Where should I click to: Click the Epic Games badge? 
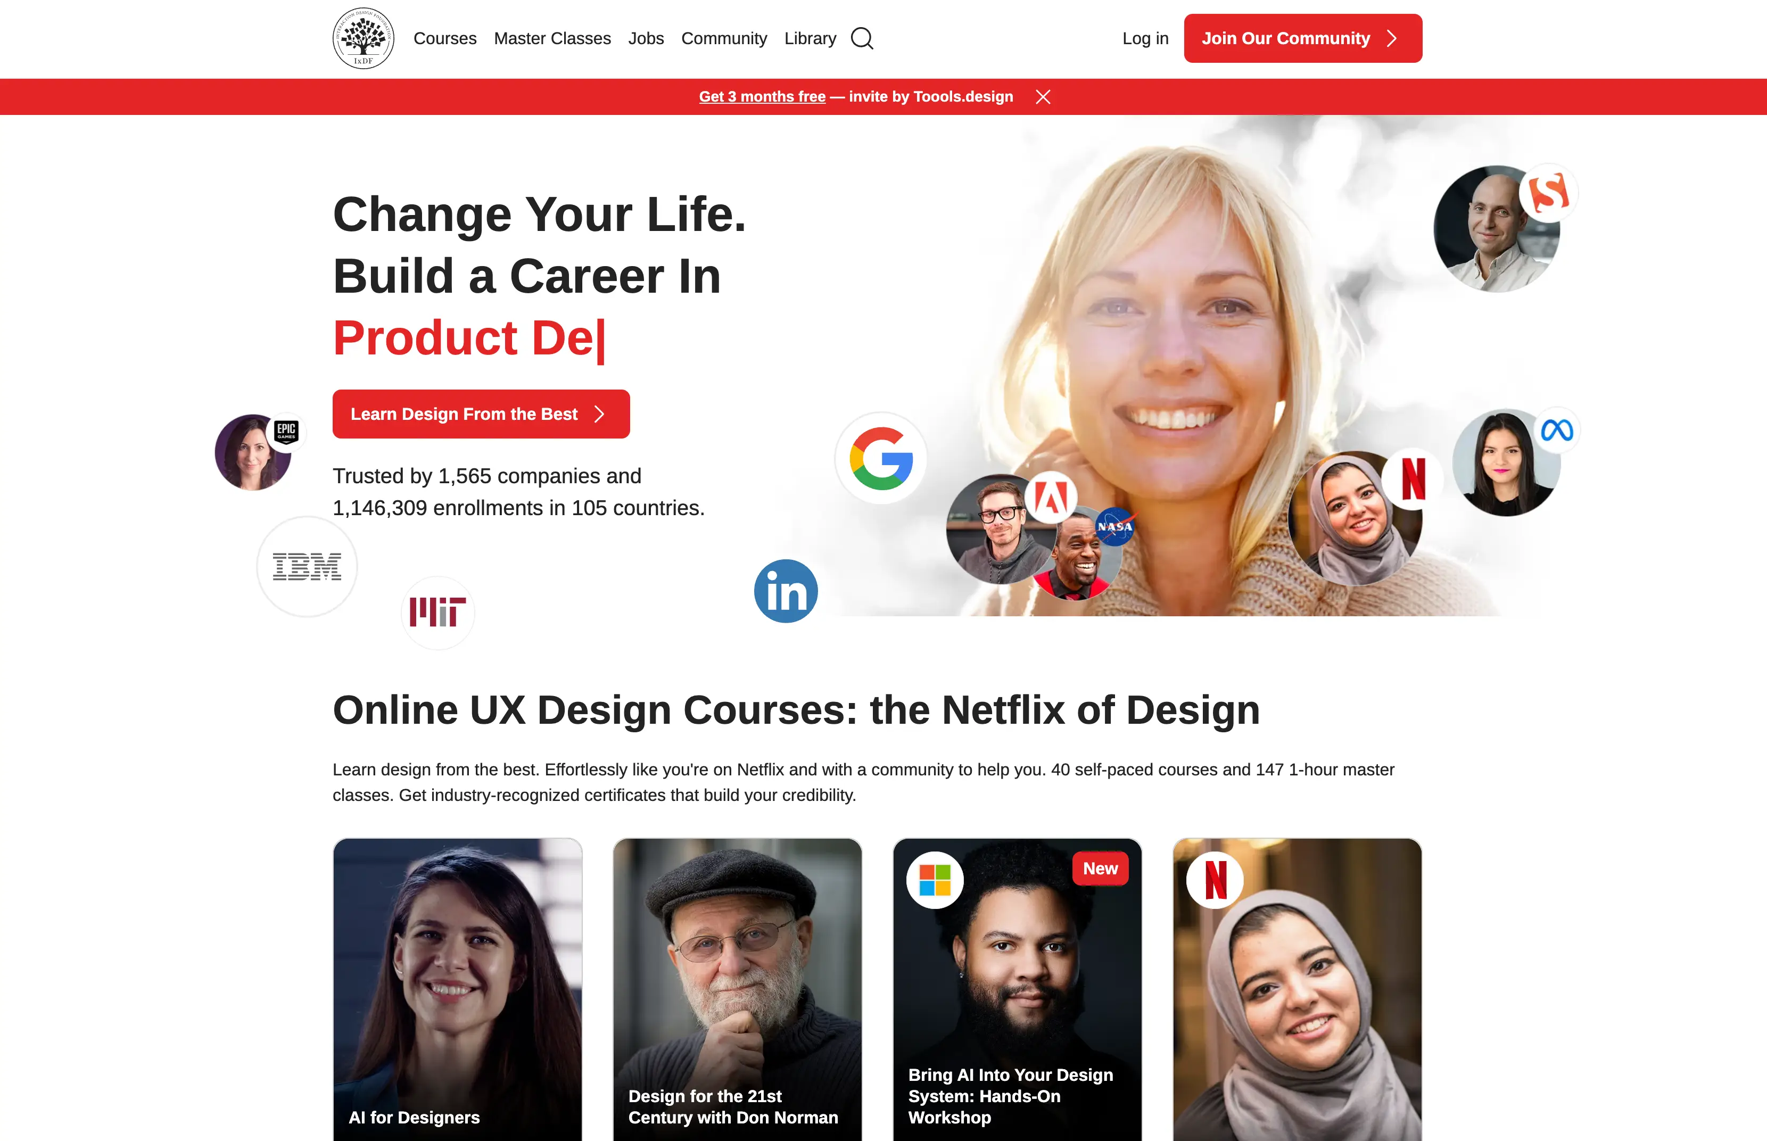coord(286,432)
